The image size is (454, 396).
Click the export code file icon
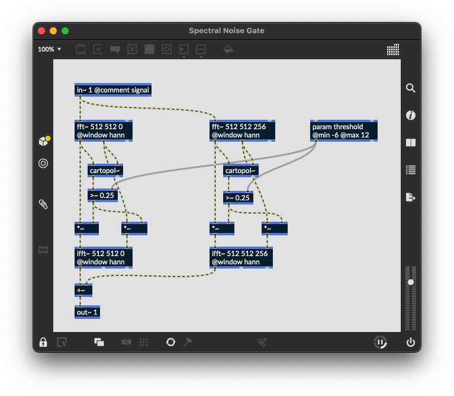411,197
